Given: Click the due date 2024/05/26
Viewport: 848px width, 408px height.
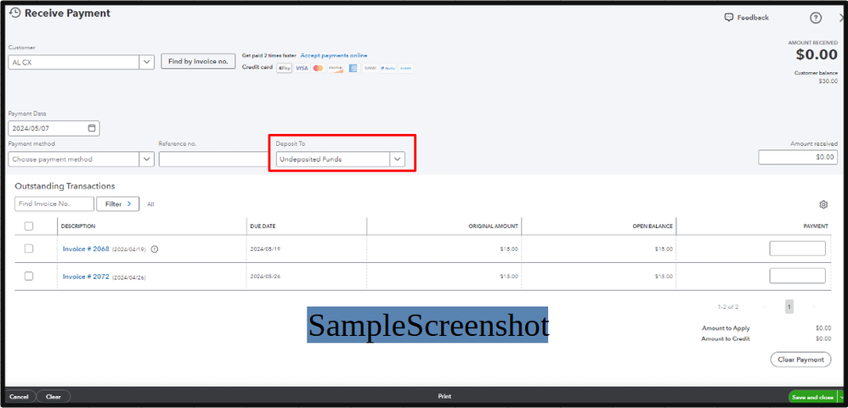Looking at the screenshot, I should point(266,277).
